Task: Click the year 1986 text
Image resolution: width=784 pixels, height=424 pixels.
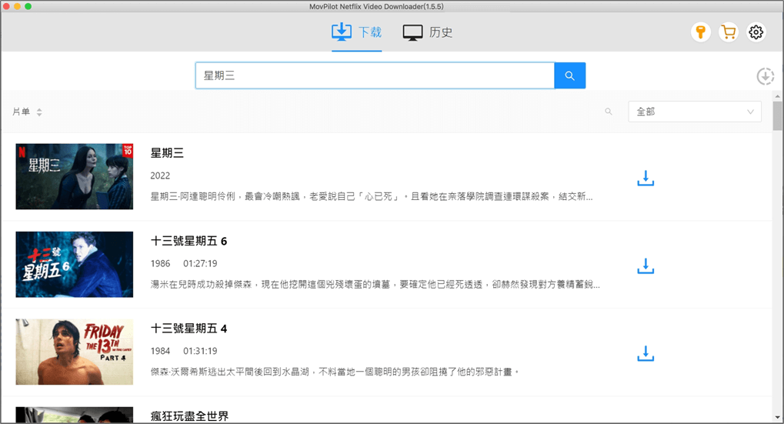Action: tap(160, 263)
